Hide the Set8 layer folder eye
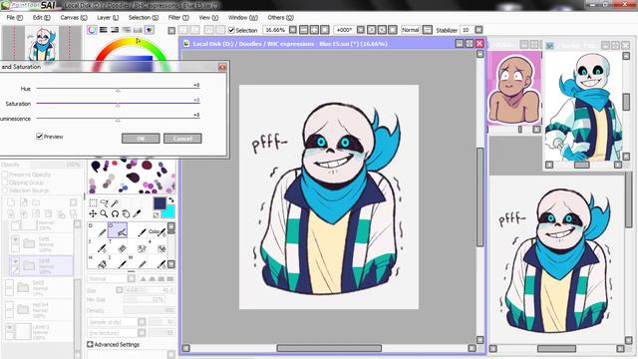Screen dimensions: 638x359 click(x=15, y=261)
